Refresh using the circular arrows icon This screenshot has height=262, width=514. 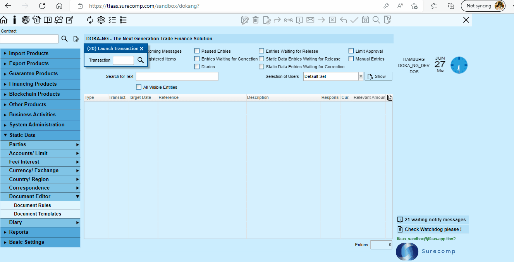(x=90, y=20)
